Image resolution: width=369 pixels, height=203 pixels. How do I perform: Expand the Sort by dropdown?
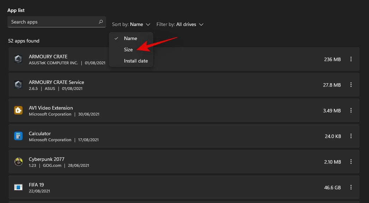click(x=131, y=25)
